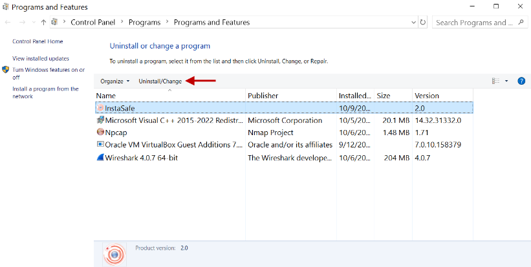Image resolution: width=531 pixels, height=267 pixels.
Task: Select Microsoft Visual C++ 2015-2022 Redistributable entry
Action: [x=175, y=120]
